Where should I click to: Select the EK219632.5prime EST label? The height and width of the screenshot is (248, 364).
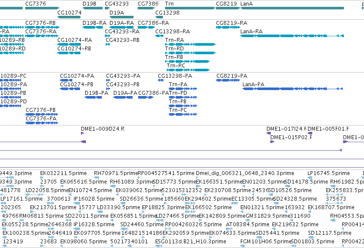(295, 225)
